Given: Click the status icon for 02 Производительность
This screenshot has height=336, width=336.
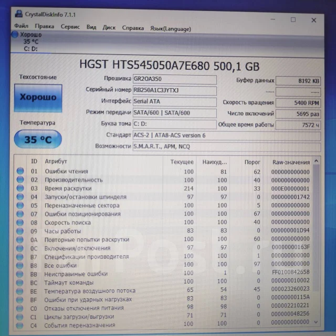Looking at the screenshot, I should pos(20,180).
